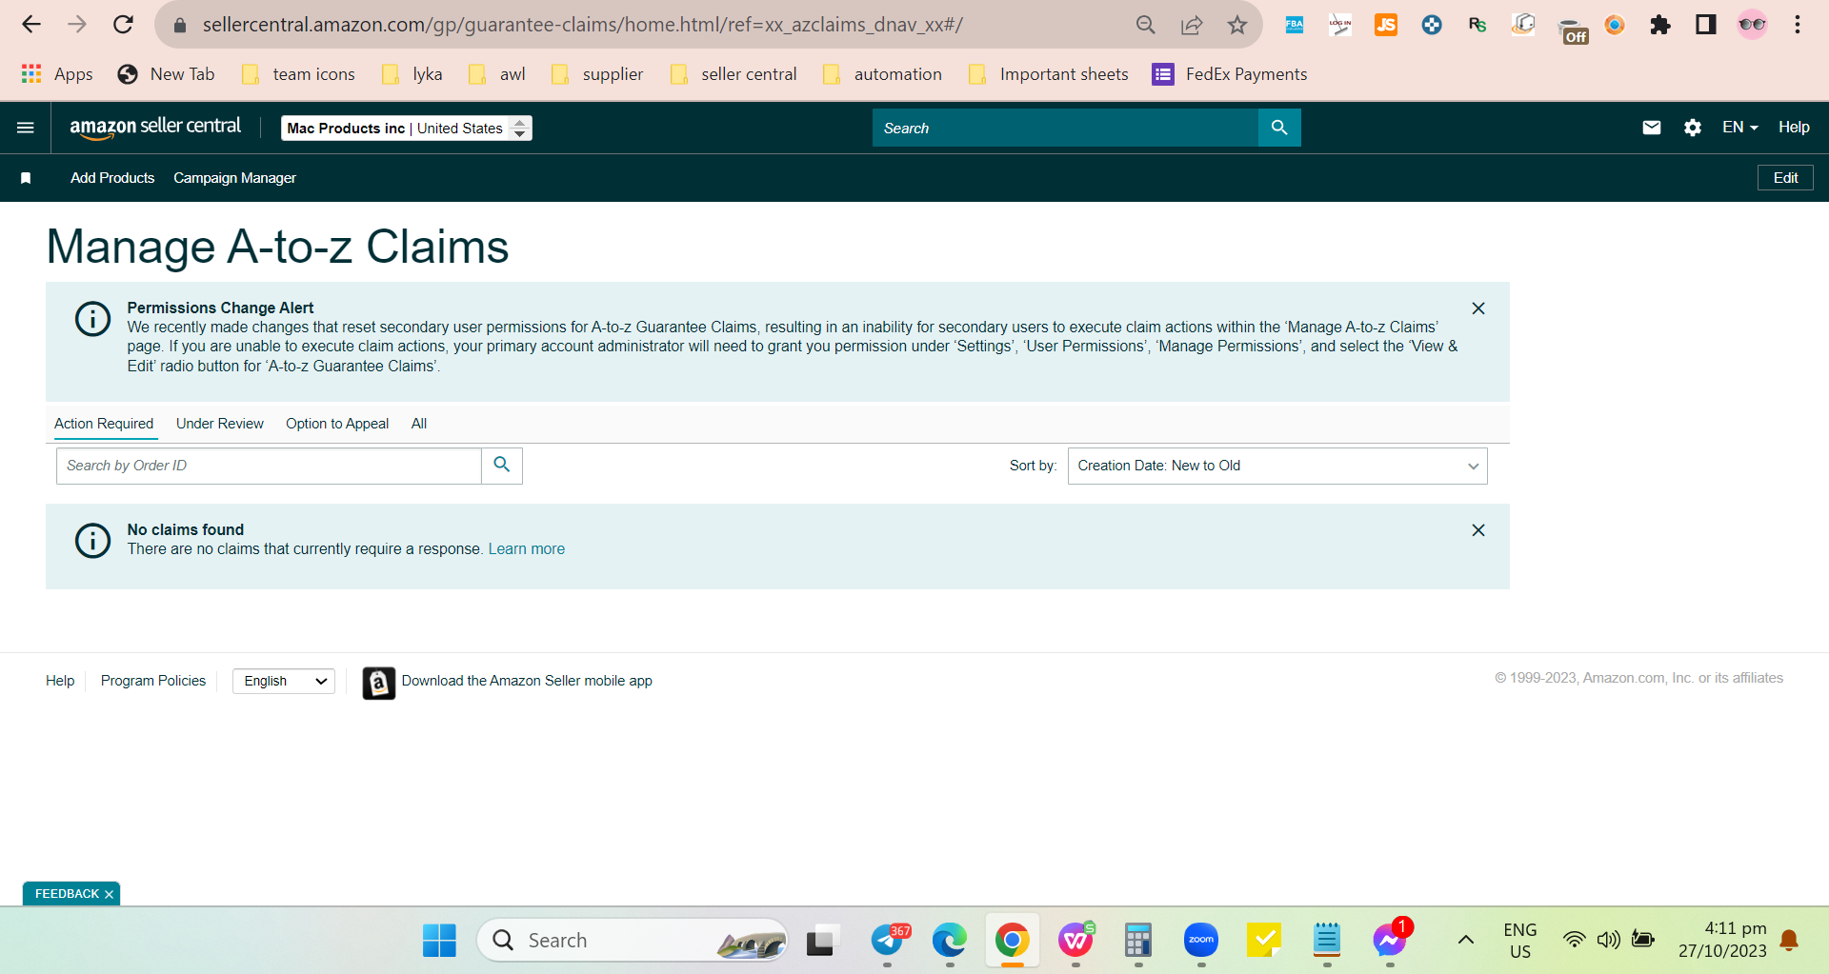Open the Help link in the header
The height and width of the screenshot is (974, 1829).
pyautogui.click(x=1794, y=128)
